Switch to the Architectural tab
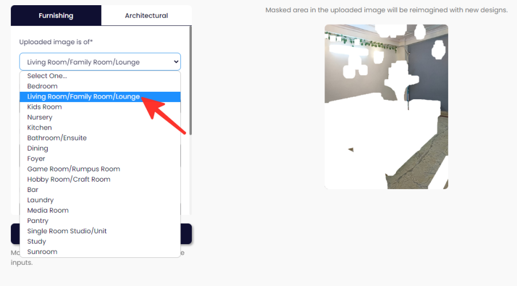The image size is (517, 286). [x=146, y=15]
